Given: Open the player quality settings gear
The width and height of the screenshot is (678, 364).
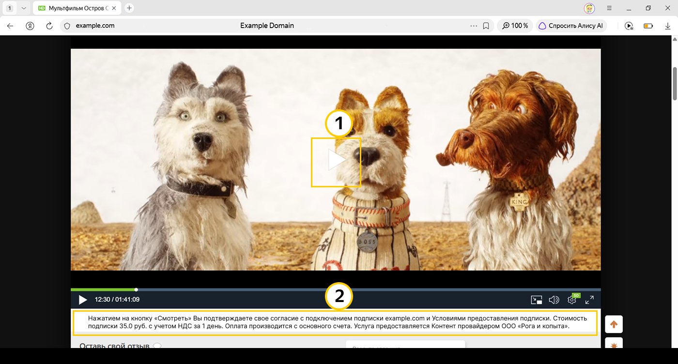Looking at the screenshot, I should tap(572, 300).
